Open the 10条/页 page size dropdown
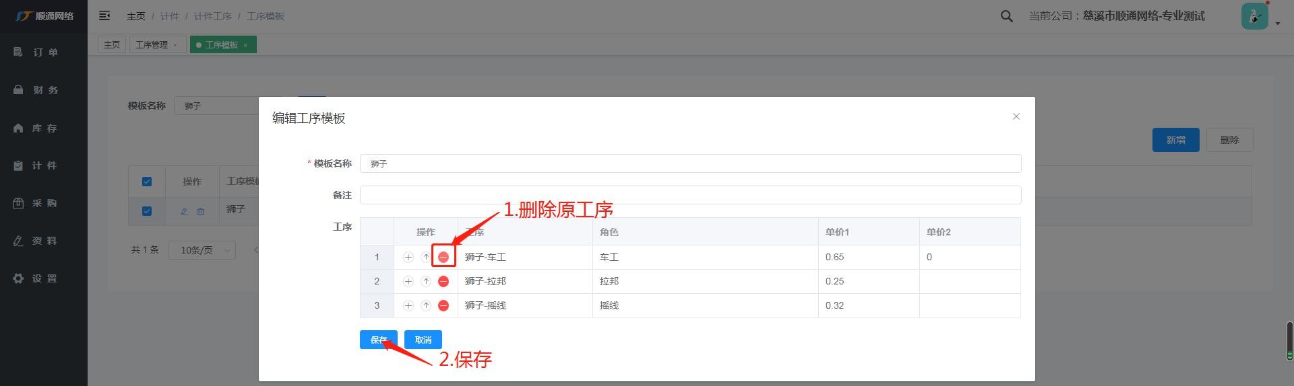Screen dimensions: 1294x386 [202, 250]
